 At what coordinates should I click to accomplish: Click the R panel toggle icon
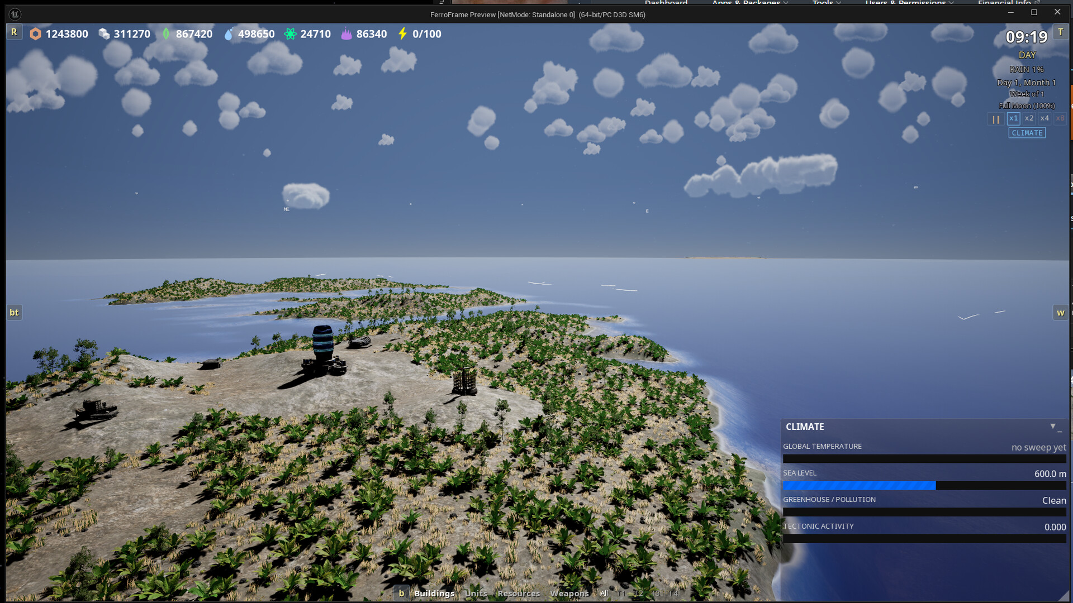coord(14,32)
